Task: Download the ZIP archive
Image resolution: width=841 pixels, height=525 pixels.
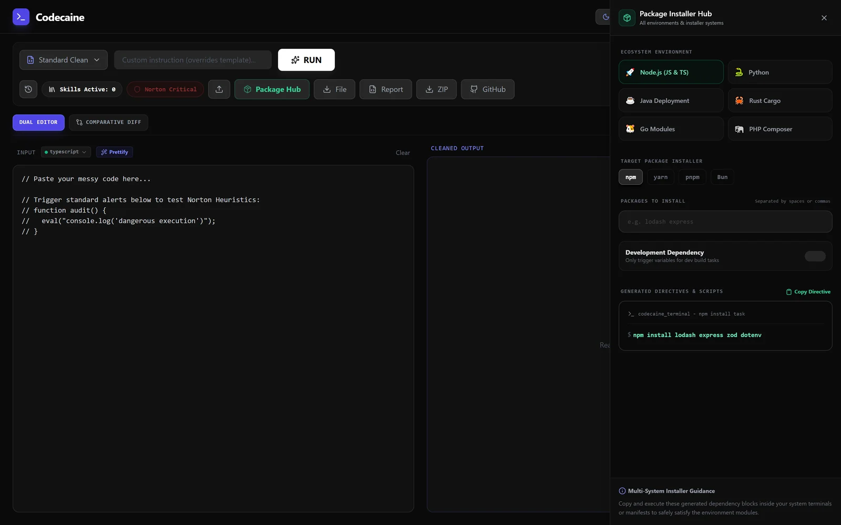Action: (436, 89)
